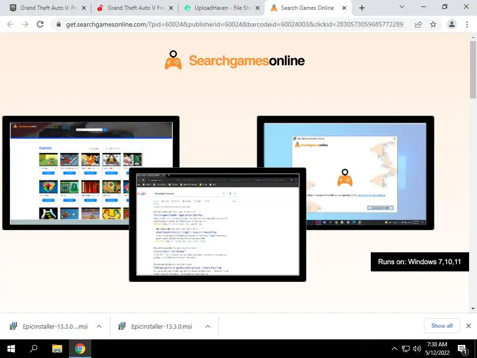Viewport: 477px width, 358px height.
Task: Reload the current page
Action: [40, 24]
